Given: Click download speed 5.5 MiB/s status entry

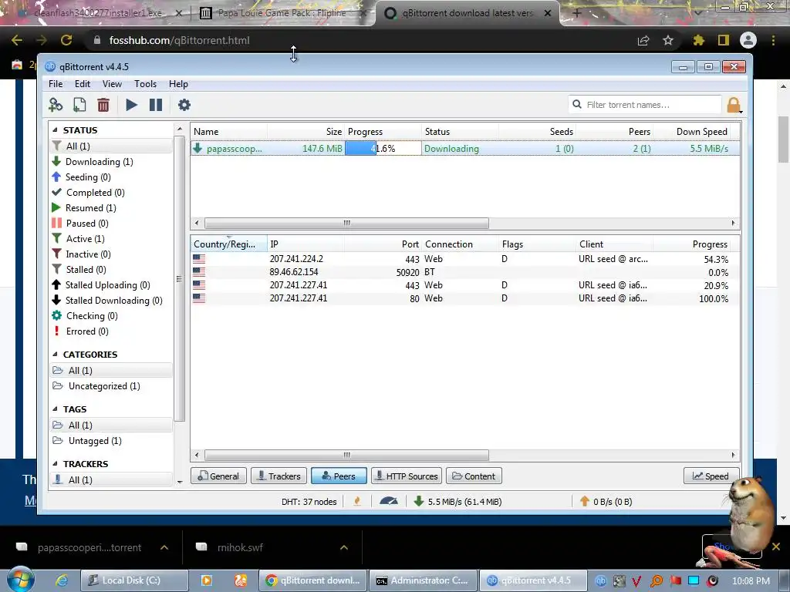Looking at the screenshot, I should click(458, 501).
